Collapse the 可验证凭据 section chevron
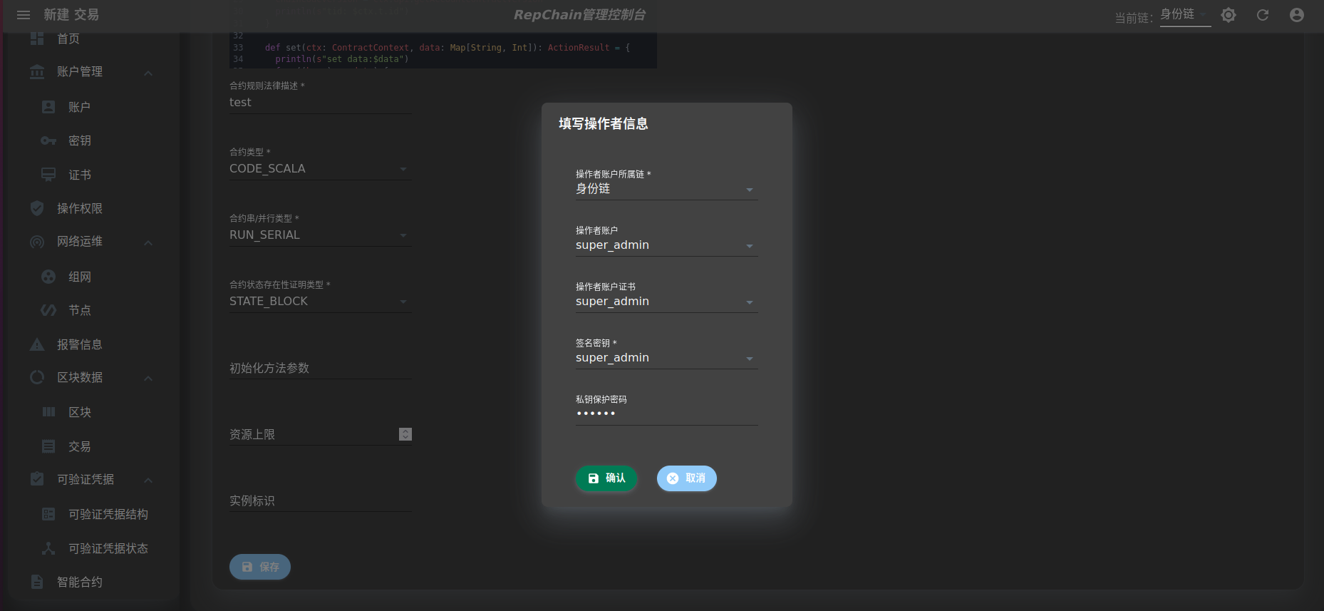1324x611 pixels. [x=148, y=480]
